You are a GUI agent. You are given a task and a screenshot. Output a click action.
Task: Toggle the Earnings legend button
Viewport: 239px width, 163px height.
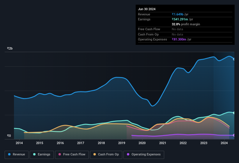point(42,155)
